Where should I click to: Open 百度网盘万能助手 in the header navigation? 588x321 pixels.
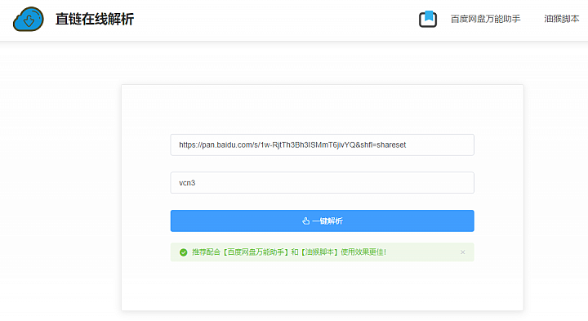pyautogui.click(x=485, y=19)
